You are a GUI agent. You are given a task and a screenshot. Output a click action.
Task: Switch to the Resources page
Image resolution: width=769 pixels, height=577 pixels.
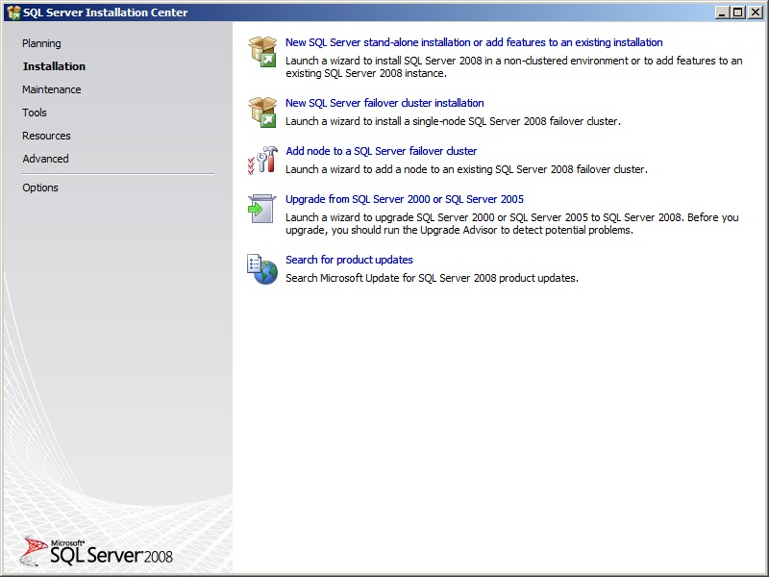(x=47, y=136)
